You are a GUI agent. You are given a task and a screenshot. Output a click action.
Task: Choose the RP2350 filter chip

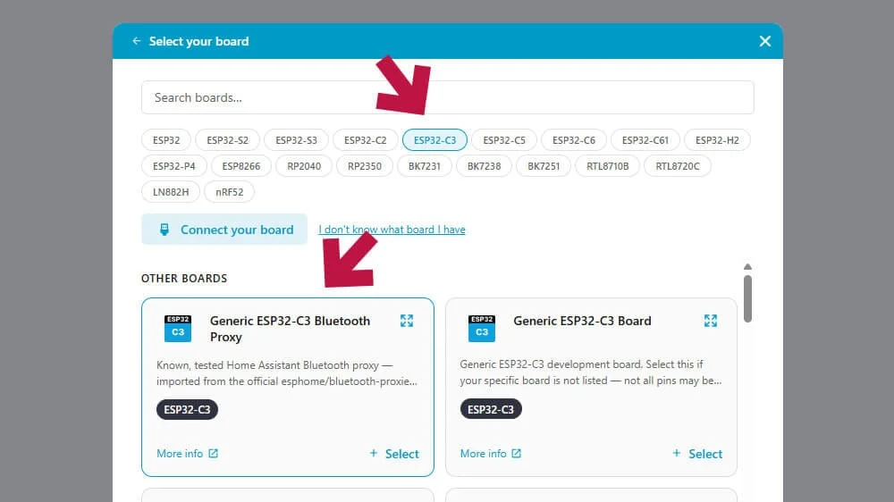click(365, 166)
